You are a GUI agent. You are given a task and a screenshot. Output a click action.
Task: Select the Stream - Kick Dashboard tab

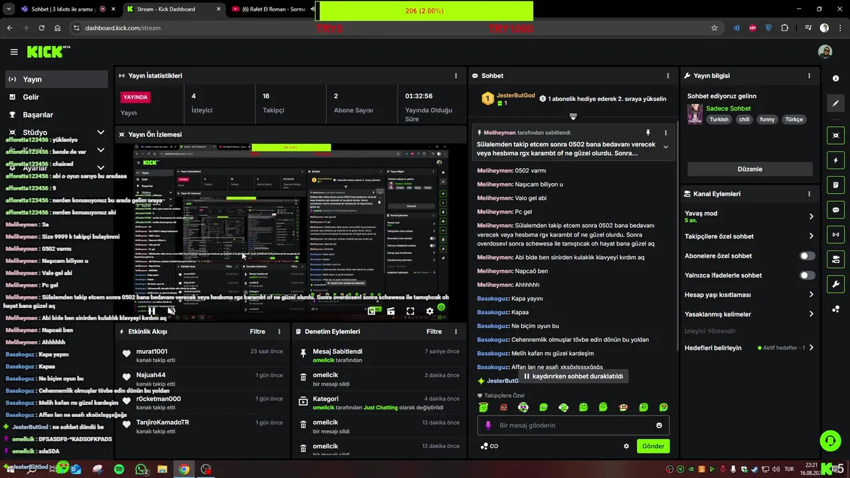coord(174,9)
